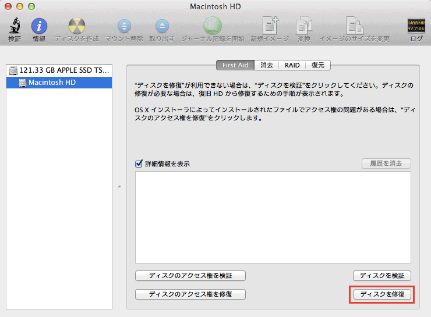431x317 pixels.
Task: Click the 変換 convert toolbar icon
Action: pos(303,26)
